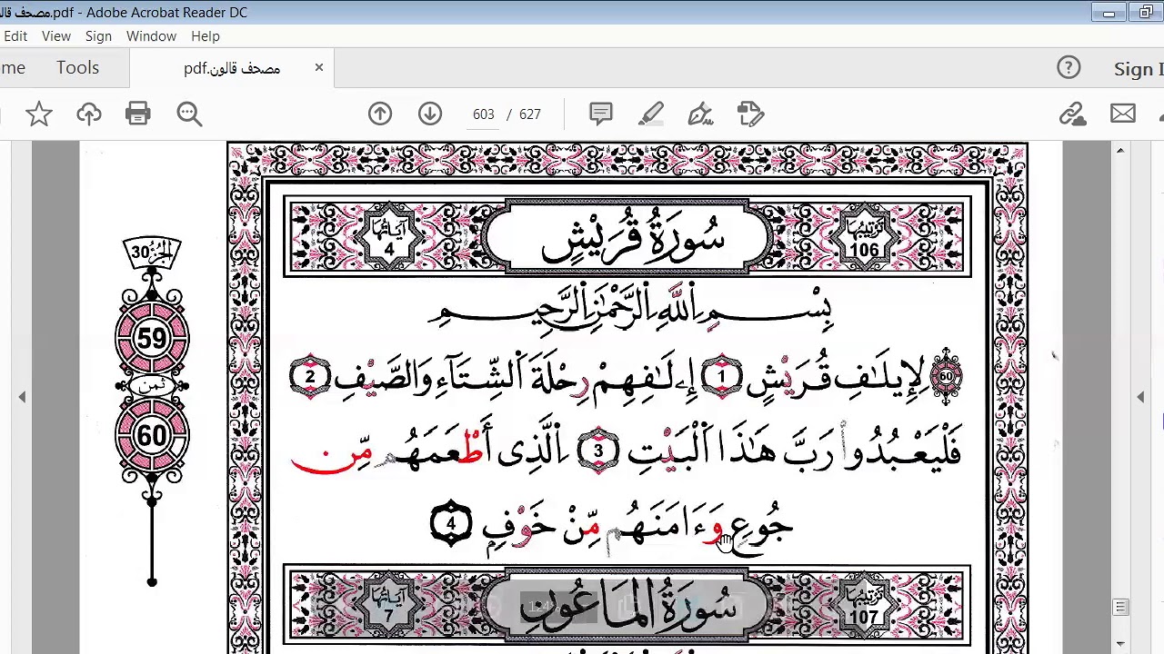The image size is (1164, 654).
Task: Open the Sign menu
Action: pyautogui.click(x=98, y=36)
